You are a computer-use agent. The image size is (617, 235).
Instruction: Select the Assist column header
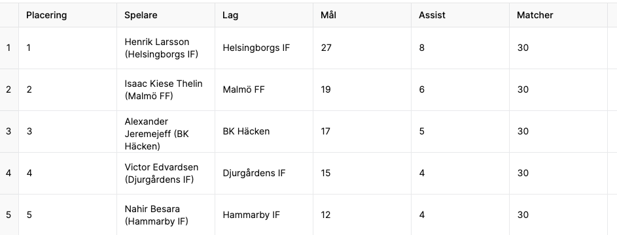pyautogui.click(x=461, y=15)
